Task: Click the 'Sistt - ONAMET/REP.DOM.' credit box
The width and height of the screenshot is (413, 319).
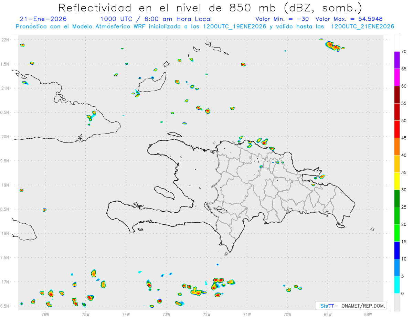Action: (x=351, y=305)
